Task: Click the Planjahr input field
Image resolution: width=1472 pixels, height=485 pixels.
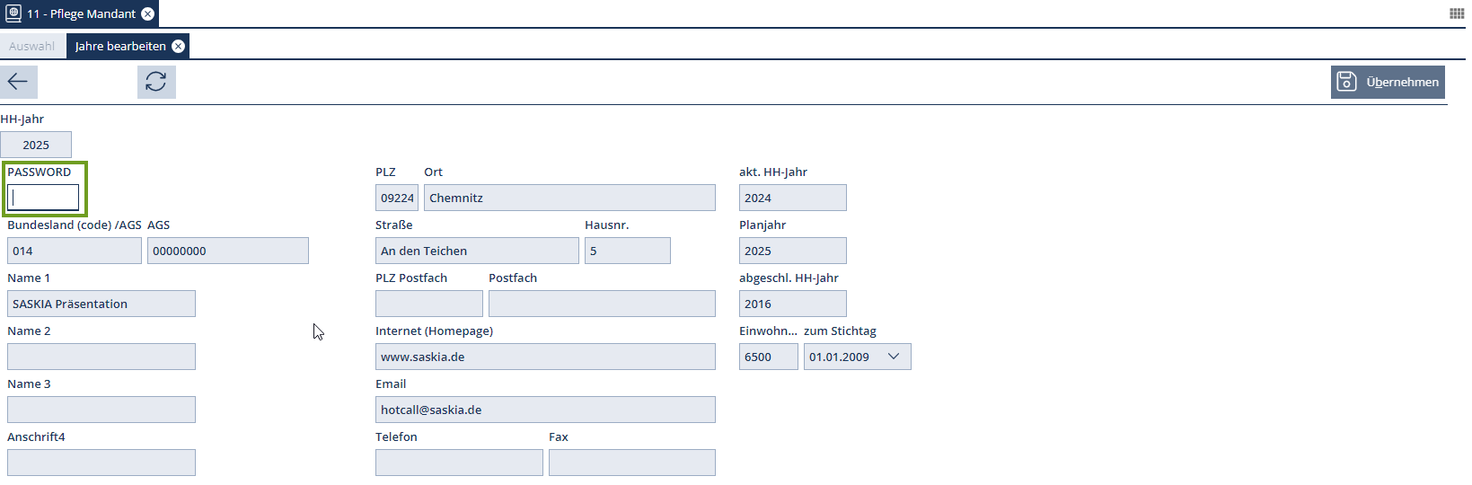Action: [792, 251]
